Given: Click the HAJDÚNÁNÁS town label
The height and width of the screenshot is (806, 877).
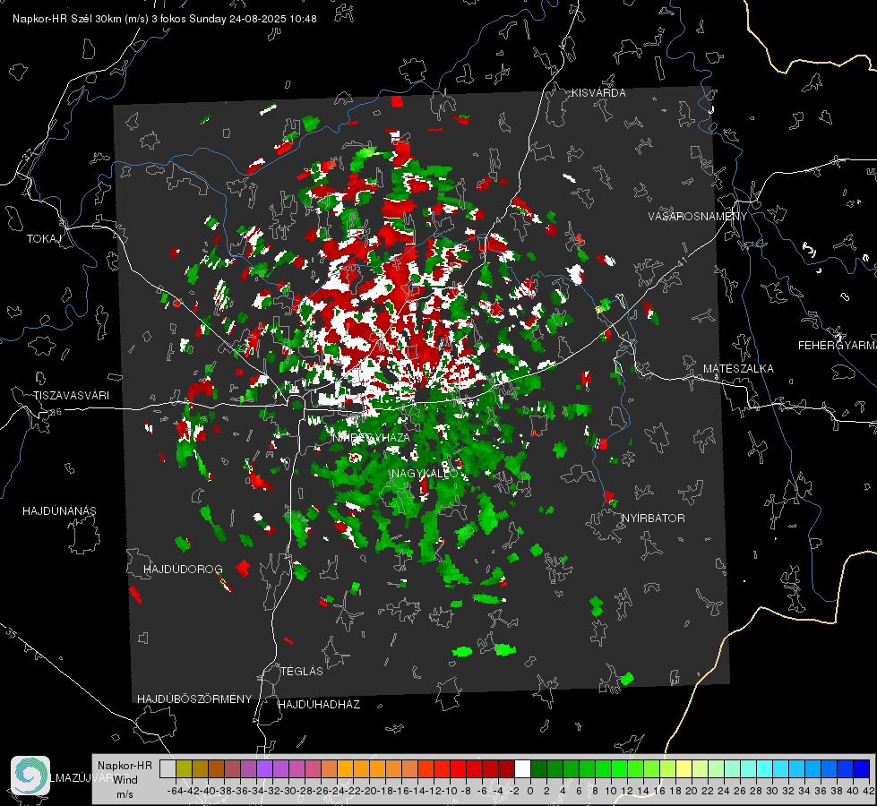Looking at the screenshot, I should (59, 510).
